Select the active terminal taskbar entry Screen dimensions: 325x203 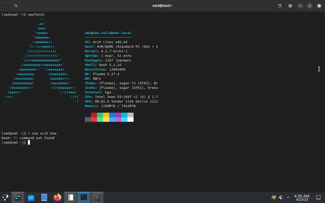tap(84, 197)
